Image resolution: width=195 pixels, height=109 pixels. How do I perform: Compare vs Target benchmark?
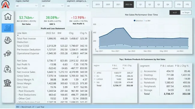(186, 13)
